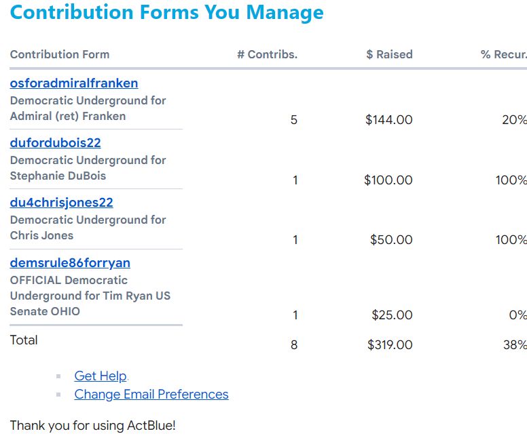527x442 pixels.
Task: Click the % Recur. column header
Action: 503,55
